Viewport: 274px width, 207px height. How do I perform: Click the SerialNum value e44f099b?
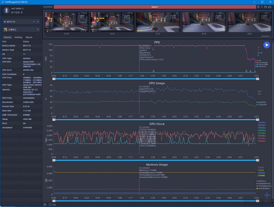tap(28, 127)
